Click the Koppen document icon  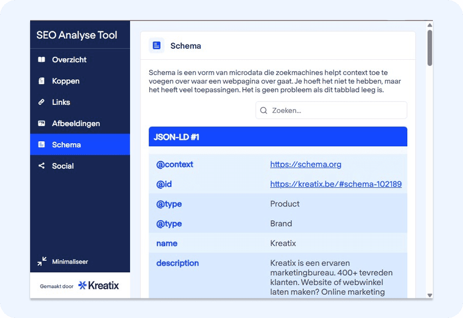(42, 81)
